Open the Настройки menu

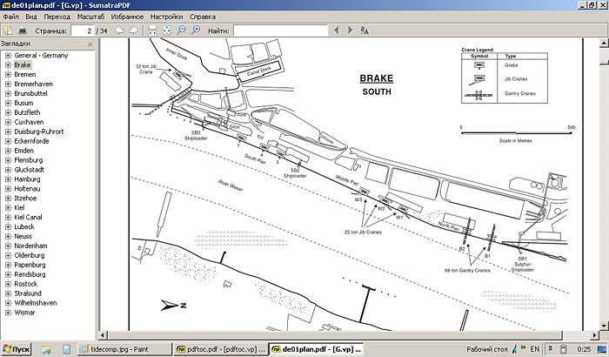[x=167, y=17]
